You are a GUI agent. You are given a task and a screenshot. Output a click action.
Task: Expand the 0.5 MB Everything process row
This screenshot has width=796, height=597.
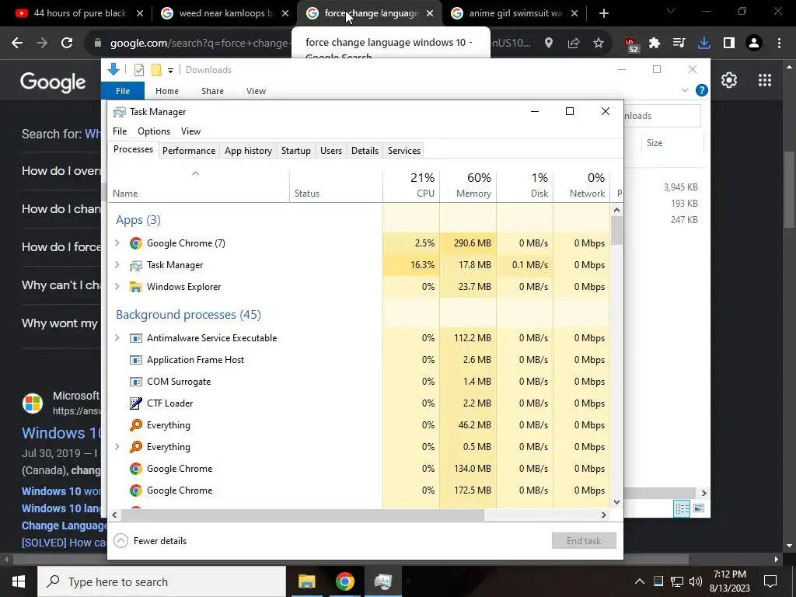(x=117, y=447)
